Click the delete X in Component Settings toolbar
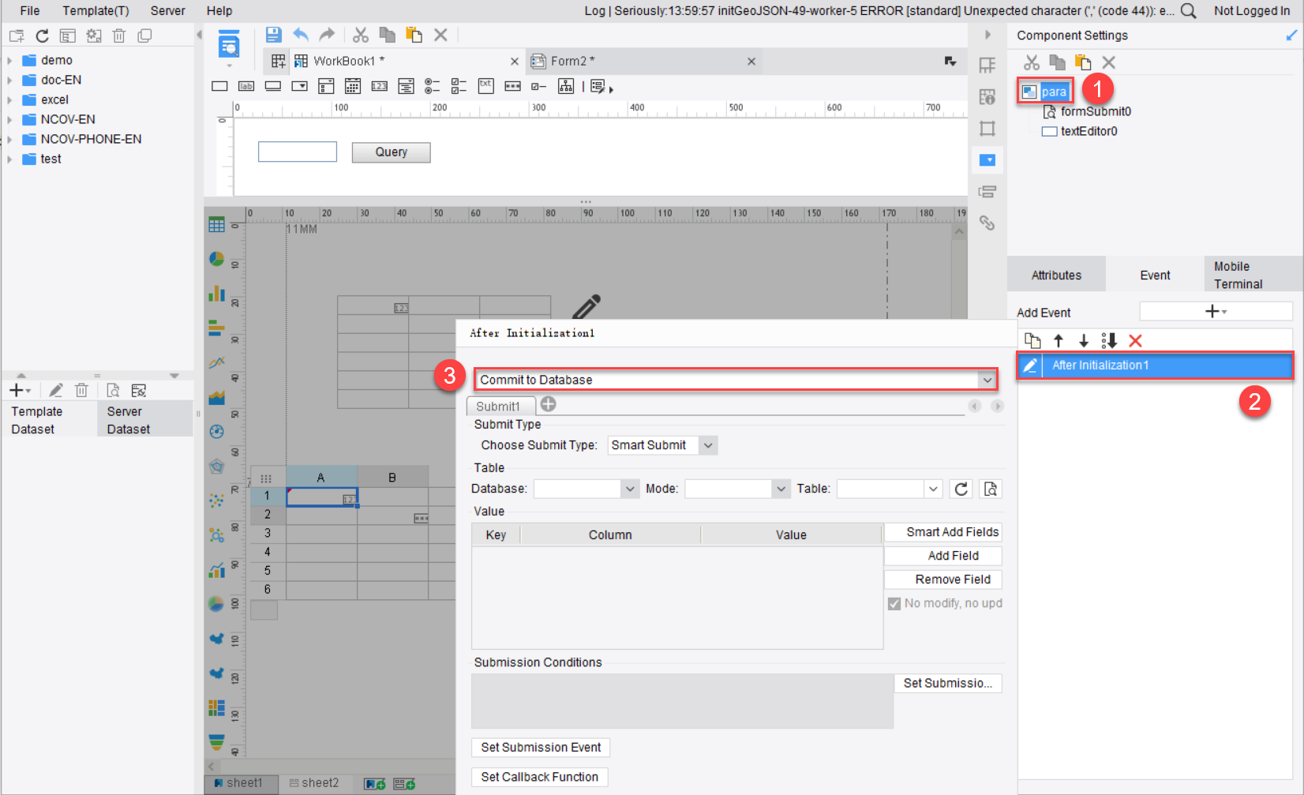The width and height of the screenshot is (1304, 795). tap(1109, 62)
